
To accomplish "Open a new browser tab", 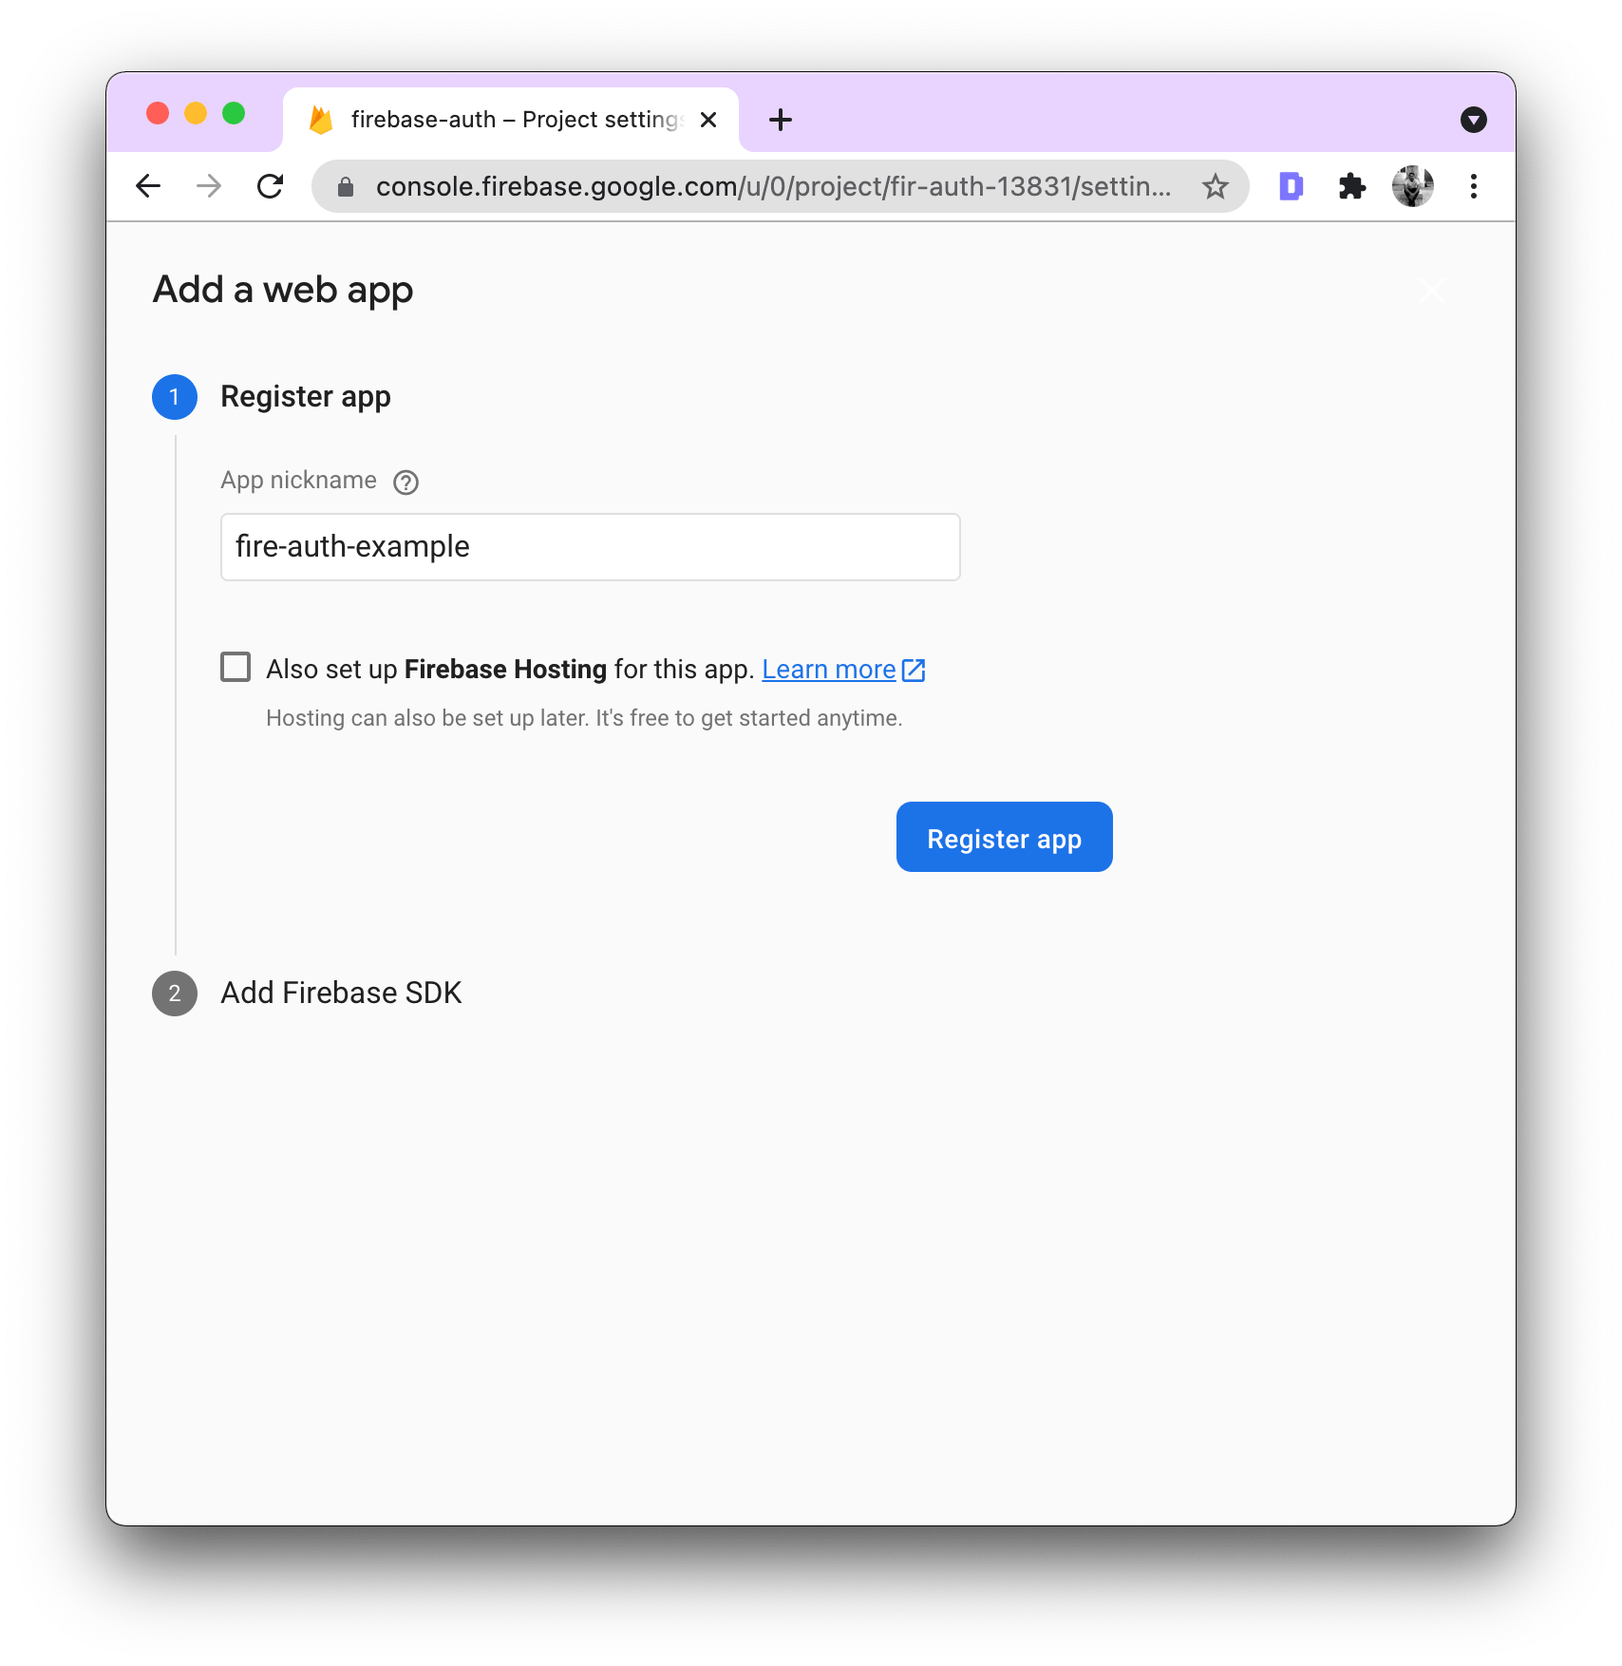I will (x=781, y=120).
